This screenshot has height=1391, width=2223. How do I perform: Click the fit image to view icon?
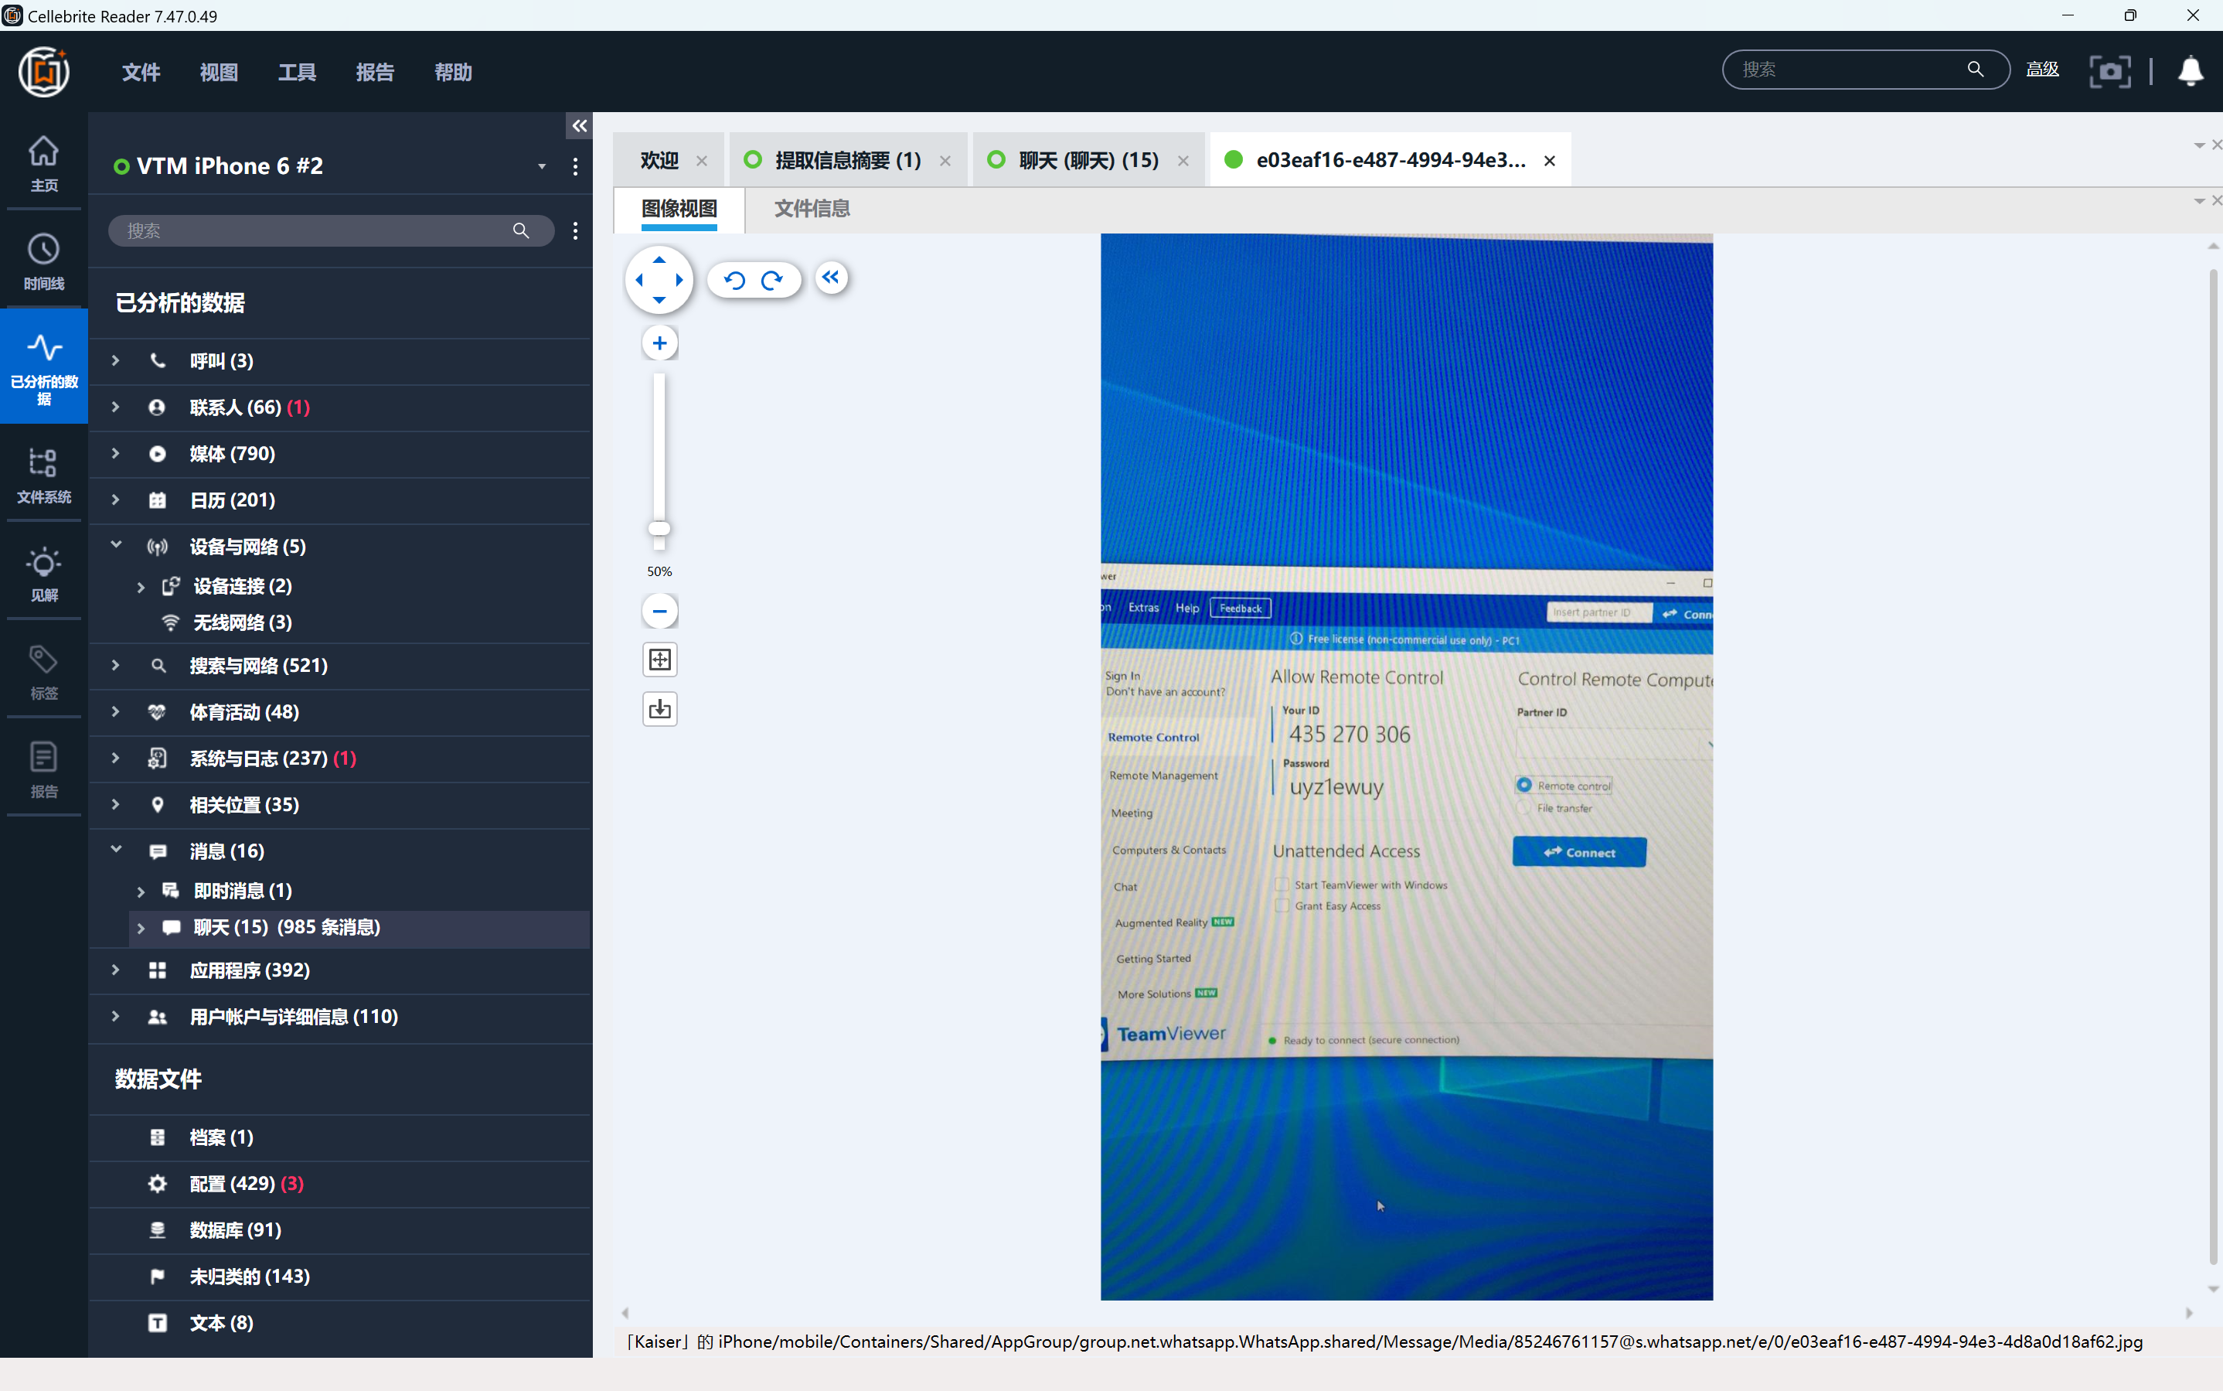point(659,660)
